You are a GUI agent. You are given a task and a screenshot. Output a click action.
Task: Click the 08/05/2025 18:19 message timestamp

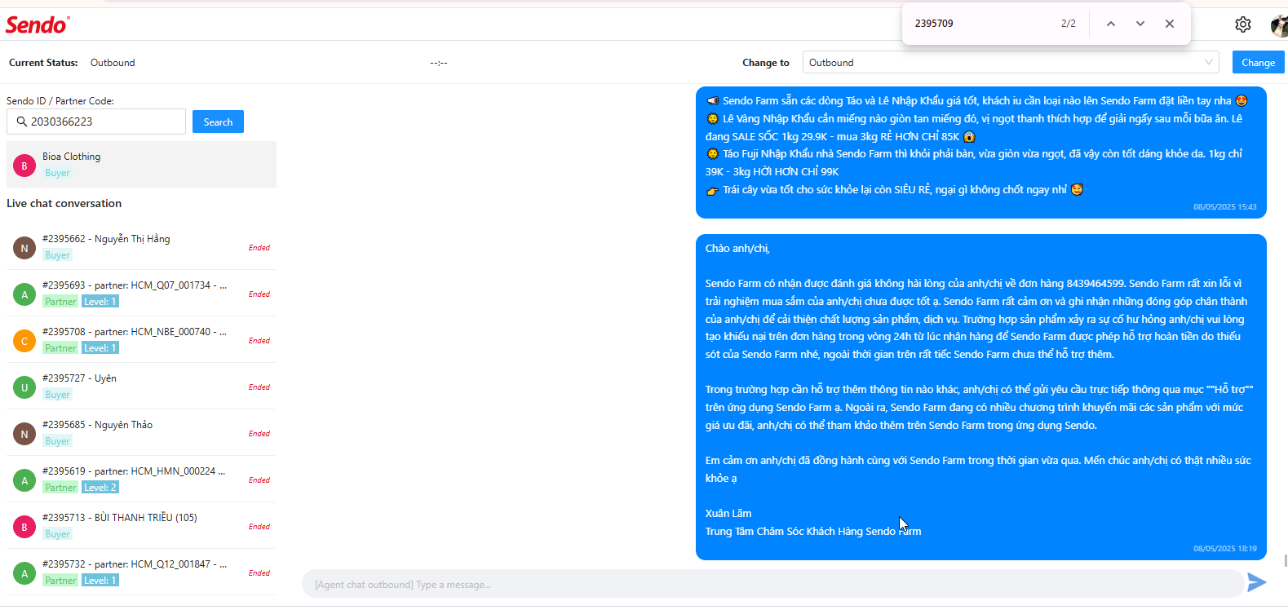coord(1224,549)
